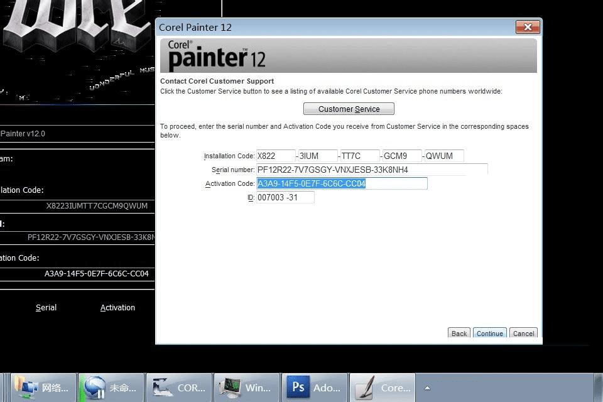
Task: Show hidden system tray icons arrow
Action: [x=427, y=388]
